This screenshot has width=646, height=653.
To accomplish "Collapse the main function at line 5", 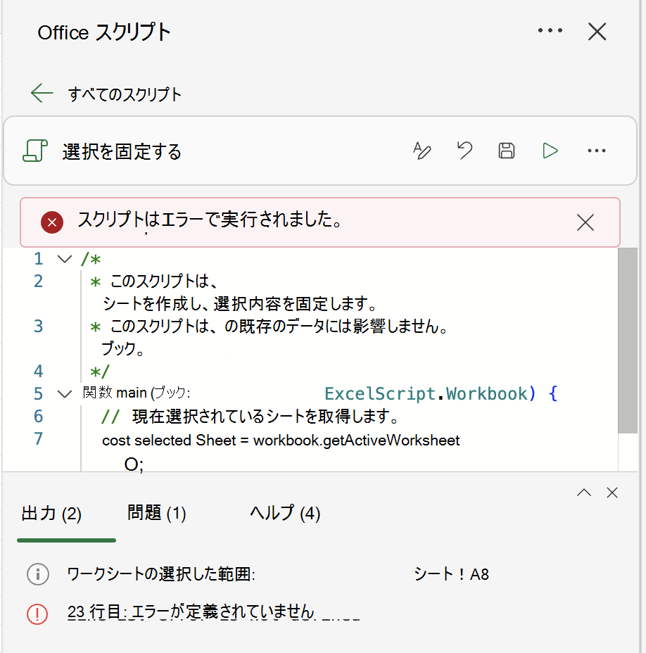I will click(x=65, y=393).
